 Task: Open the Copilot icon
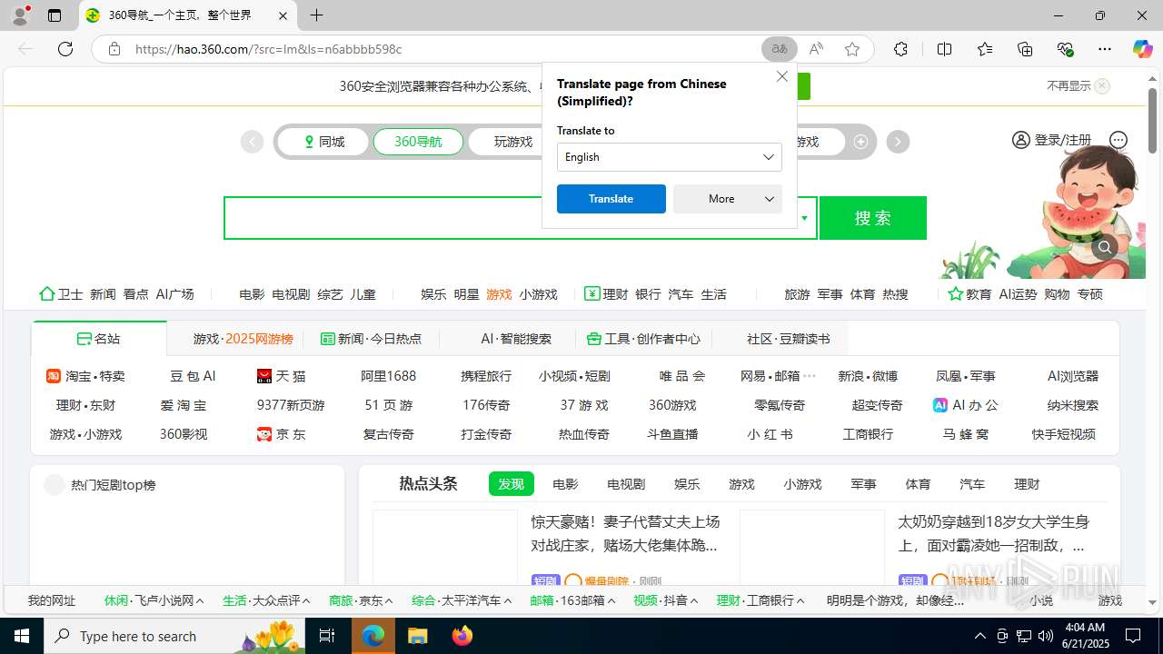point(1142,49)
